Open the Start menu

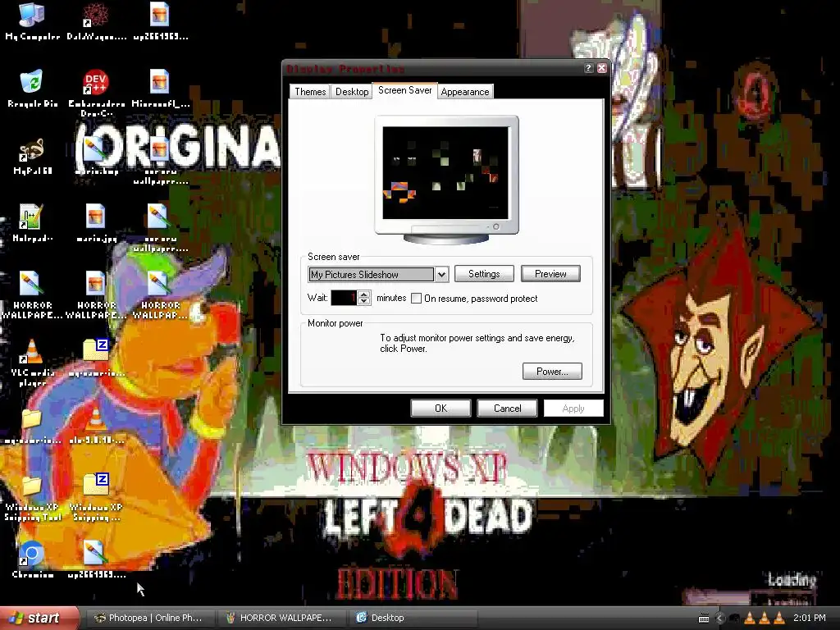(38, 619)
